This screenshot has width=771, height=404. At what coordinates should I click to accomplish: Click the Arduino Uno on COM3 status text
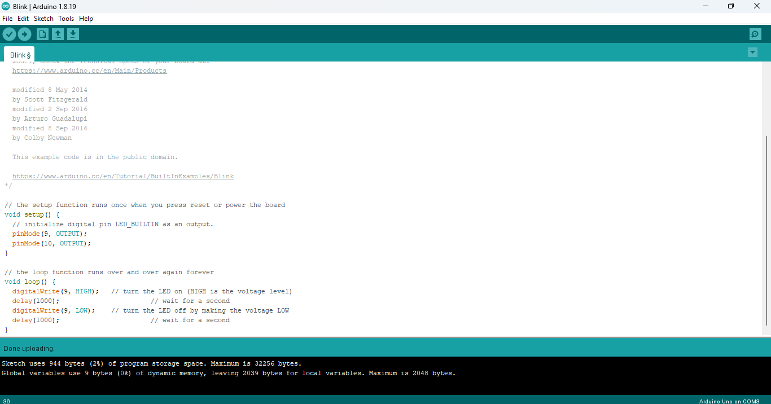tap(731, 401)
